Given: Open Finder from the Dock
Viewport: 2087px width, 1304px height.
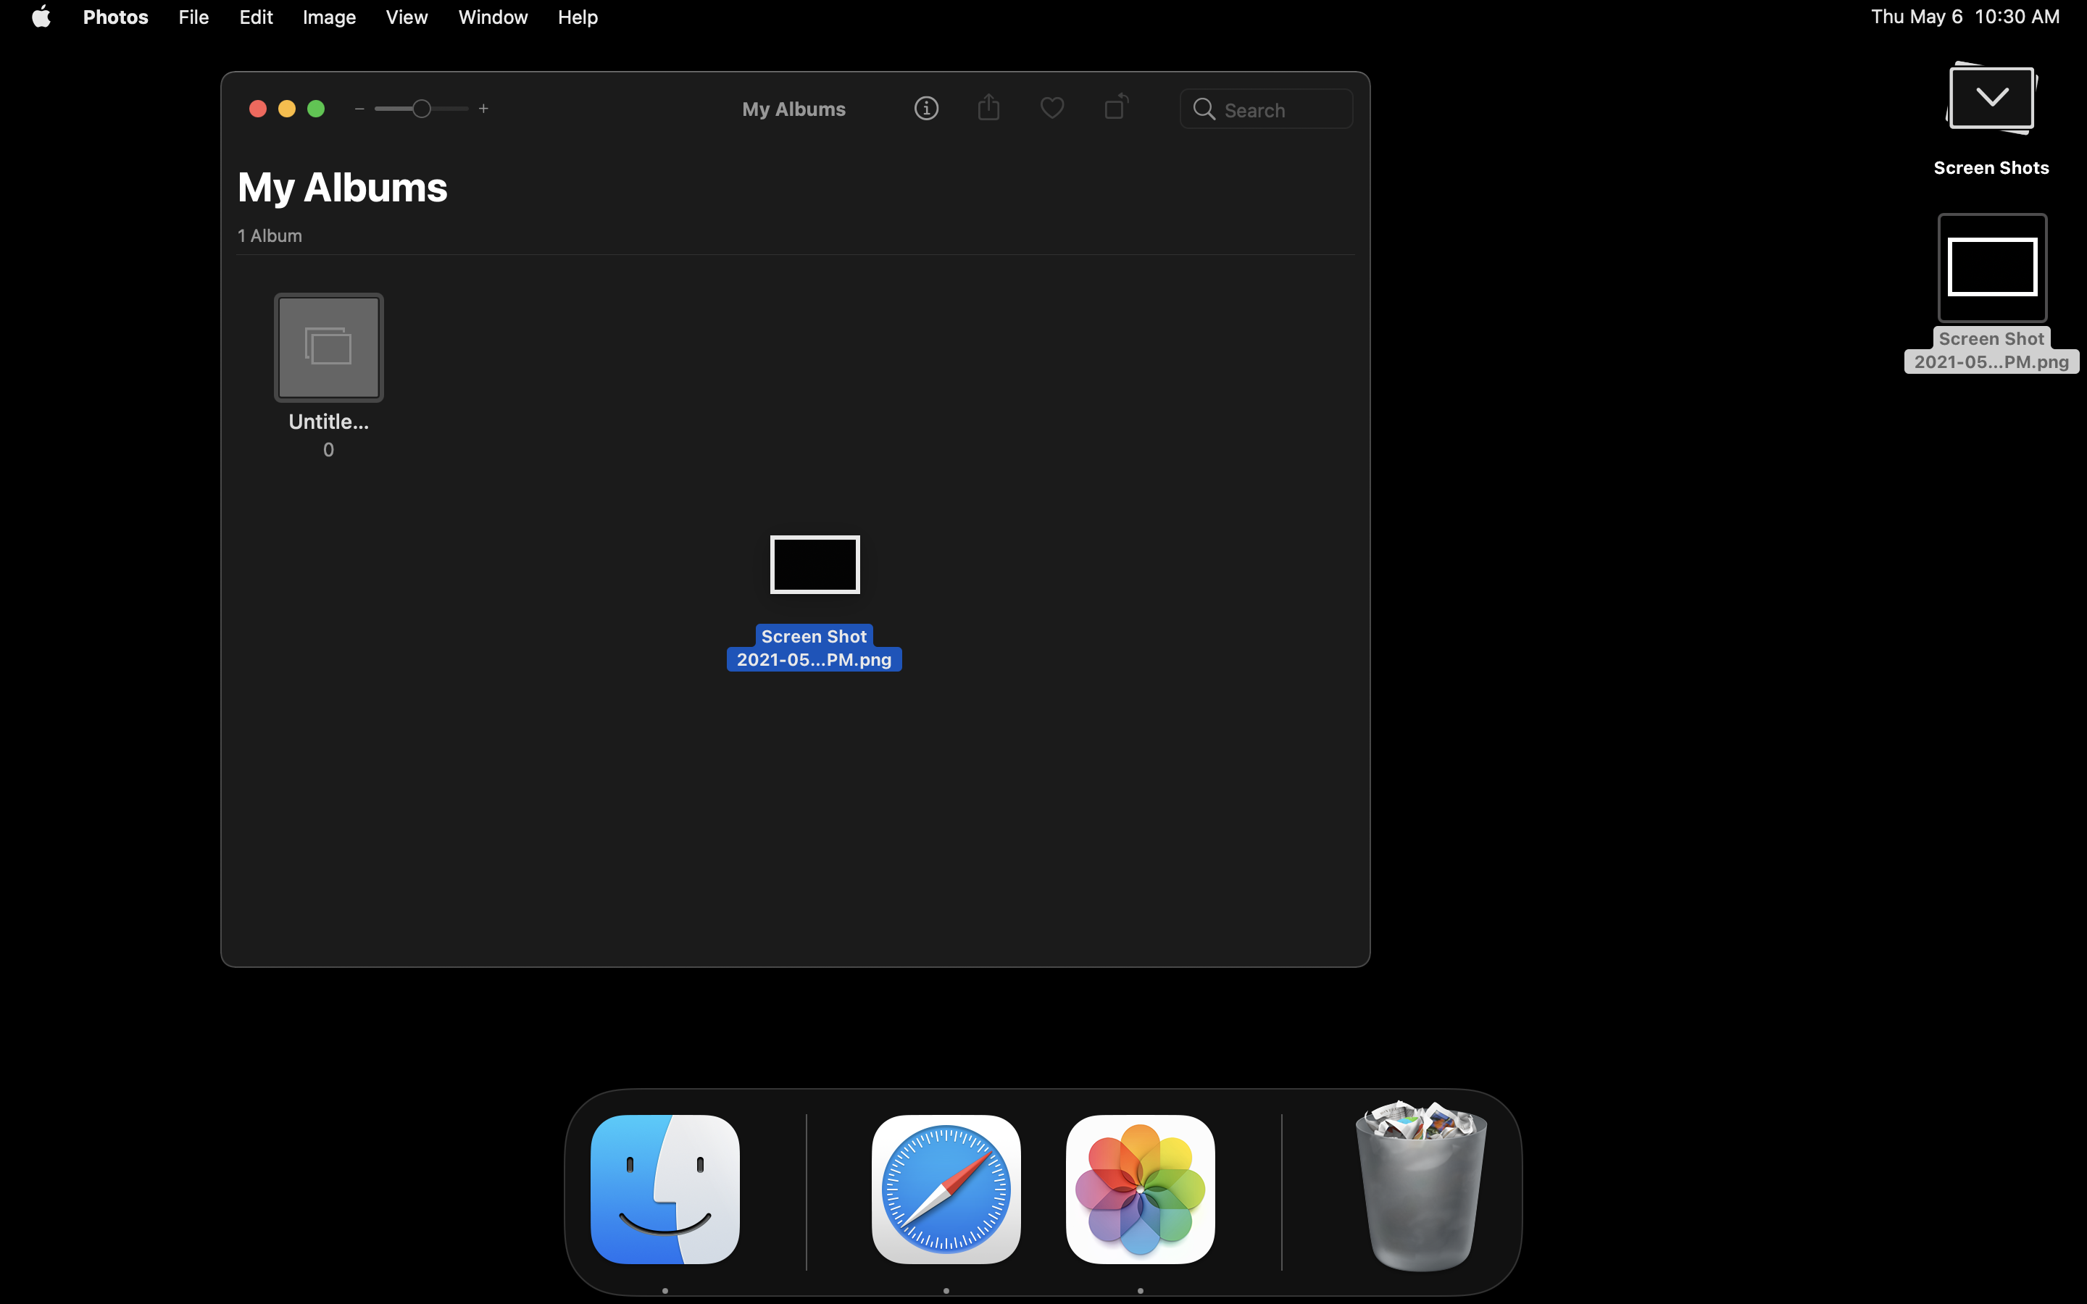Looking at the screenshot, I should (x=665, y=1190).
